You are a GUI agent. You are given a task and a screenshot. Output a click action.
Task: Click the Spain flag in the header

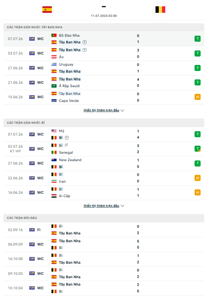(x=47, y=10)
